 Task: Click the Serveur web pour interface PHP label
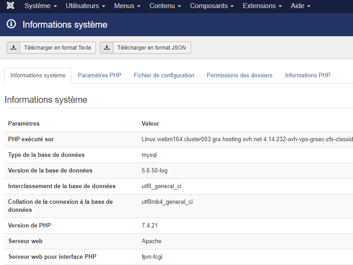coord(53,257)
